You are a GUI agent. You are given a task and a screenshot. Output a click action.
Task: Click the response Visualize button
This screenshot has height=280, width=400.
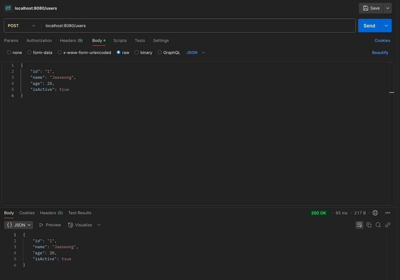point(80,225)
